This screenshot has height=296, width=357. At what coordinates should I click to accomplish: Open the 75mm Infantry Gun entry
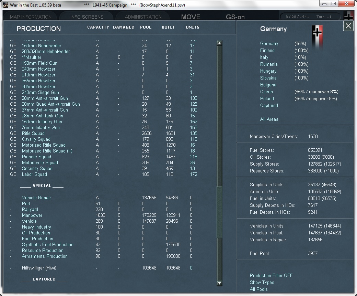pyautogui.click(x=41, y=128)
